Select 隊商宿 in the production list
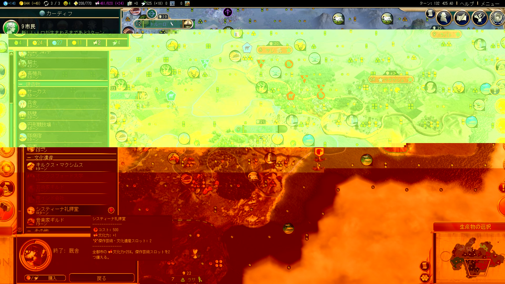Screen dimensions: 505x284 (x=63, y=137)
